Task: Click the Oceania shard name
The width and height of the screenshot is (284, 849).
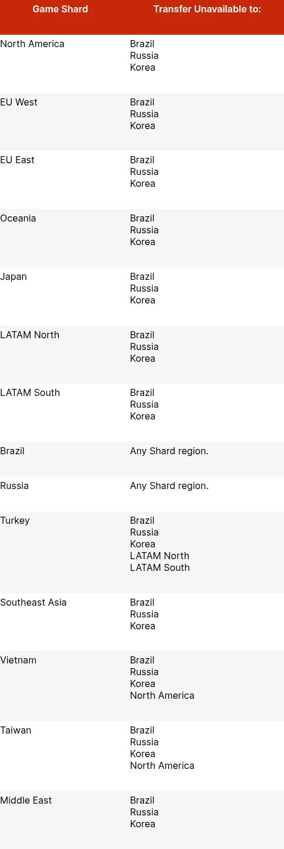Action: click(18, 219)
